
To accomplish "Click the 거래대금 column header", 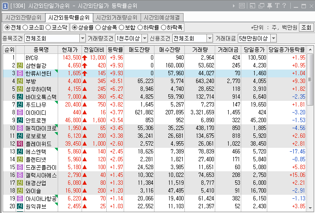I will tap(228, 50).
